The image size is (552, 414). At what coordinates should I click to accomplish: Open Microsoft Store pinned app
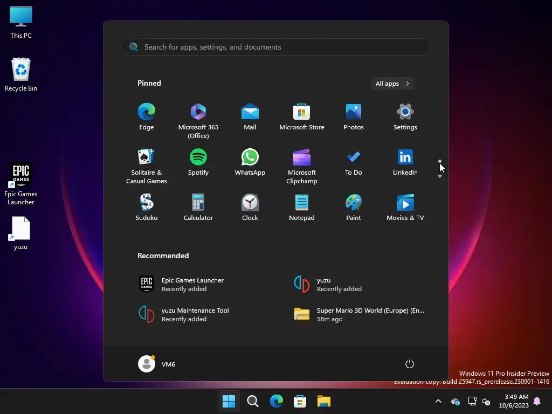click(302, 117)
